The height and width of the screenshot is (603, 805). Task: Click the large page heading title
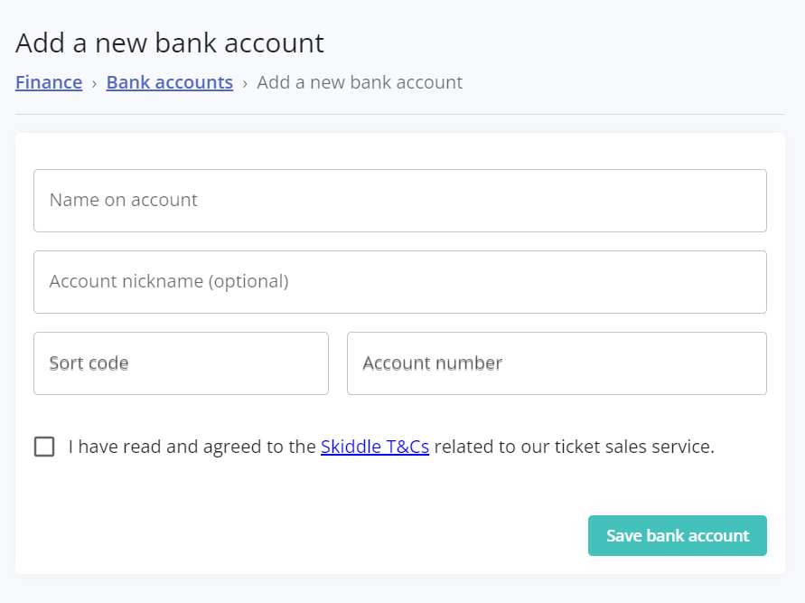point(170,42)
